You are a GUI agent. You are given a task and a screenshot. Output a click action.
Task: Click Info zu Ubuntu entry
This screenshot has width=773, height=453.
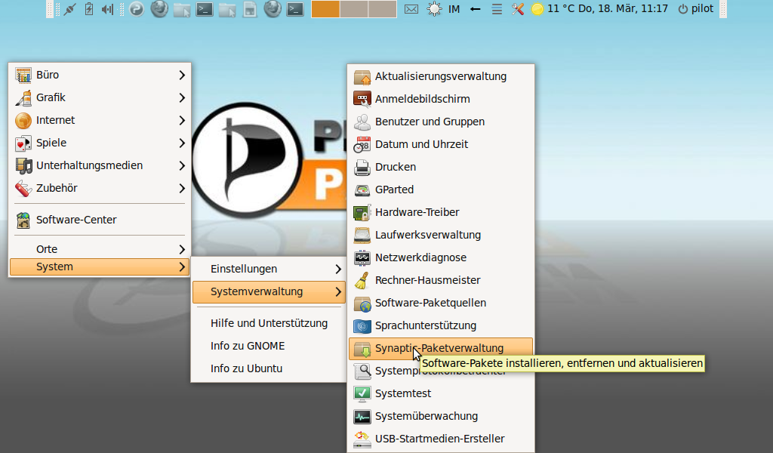click(246, 368)
